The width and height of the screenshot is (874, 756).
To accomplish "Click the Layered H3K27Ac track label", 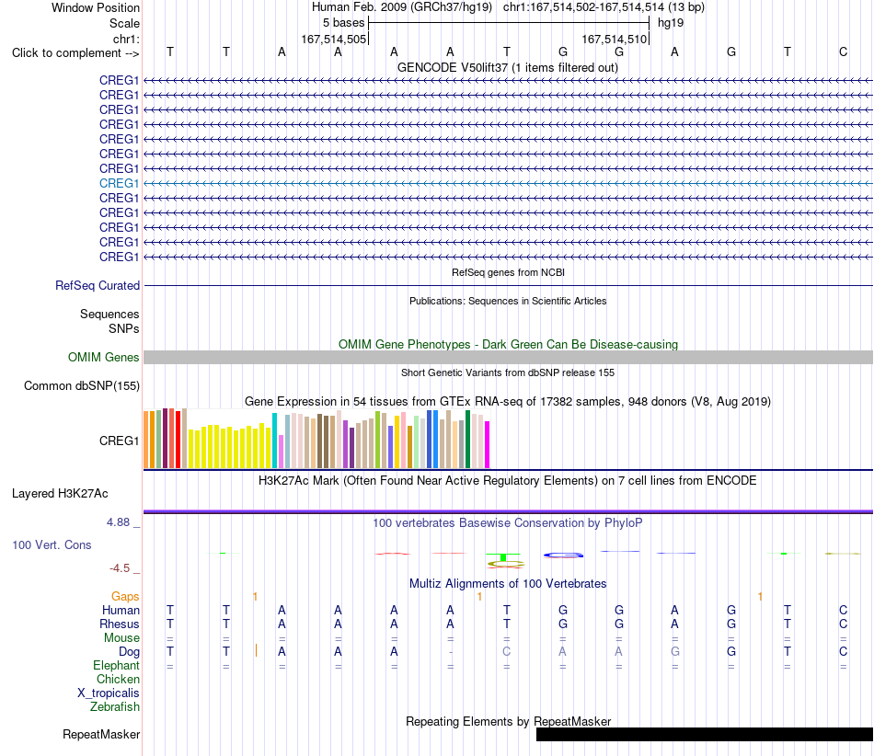I will (x=60, y=494).
